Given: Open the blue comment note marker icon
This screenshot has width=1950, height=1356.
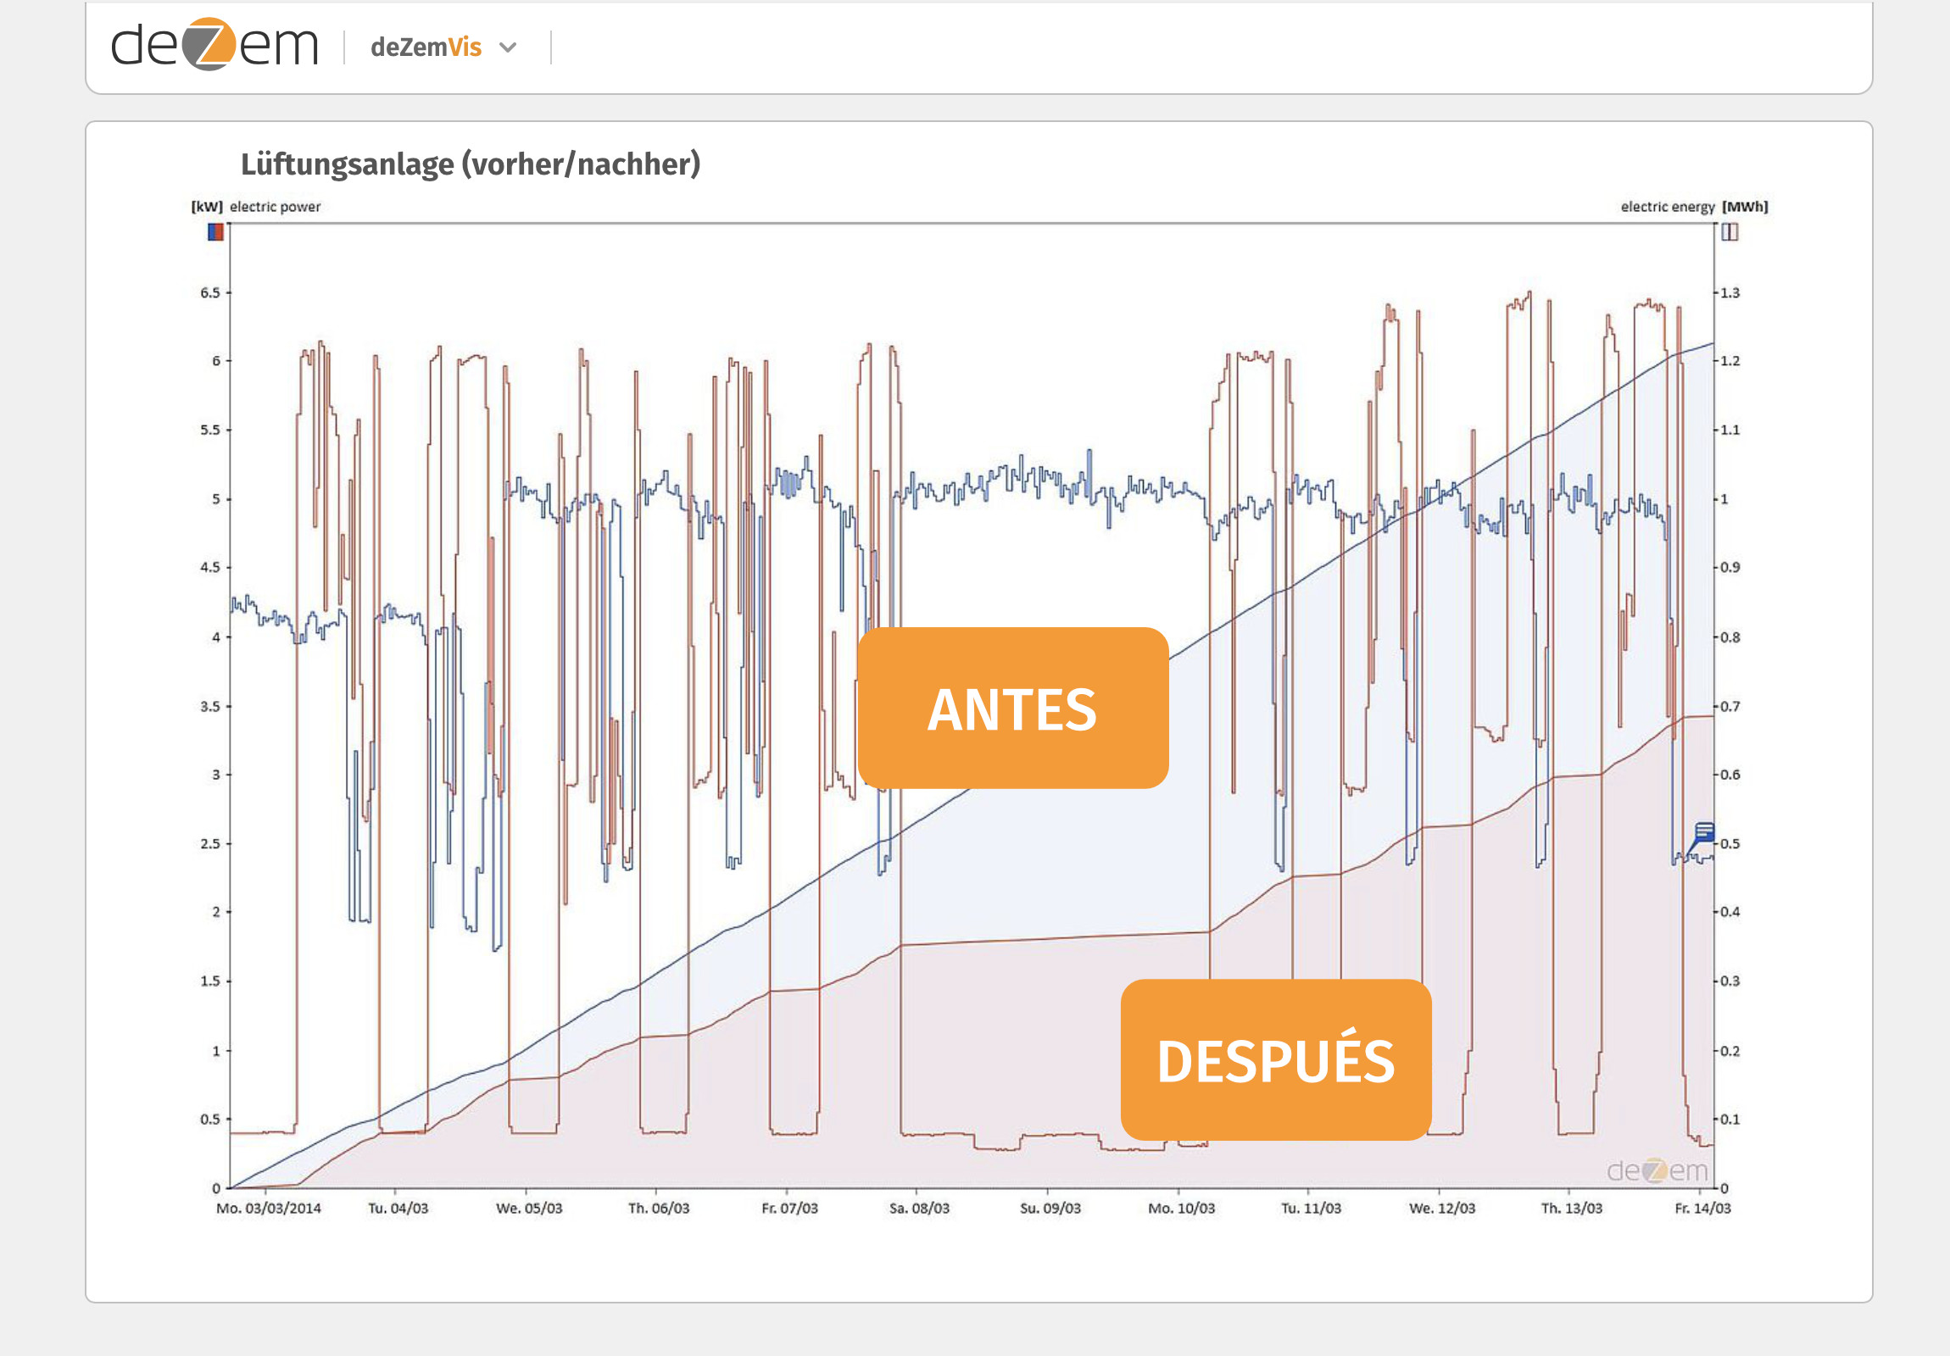Looking at the screenshot, I should tap(1703, 832).
